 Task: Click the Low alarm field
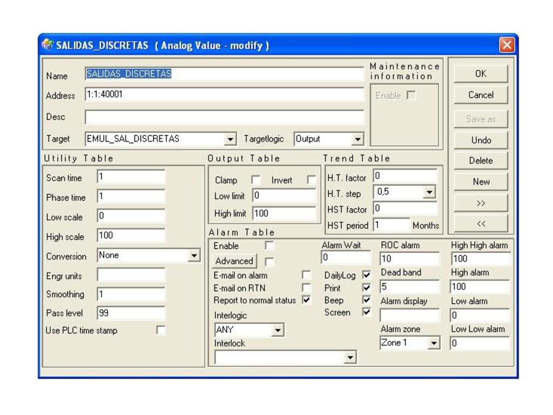481,315
